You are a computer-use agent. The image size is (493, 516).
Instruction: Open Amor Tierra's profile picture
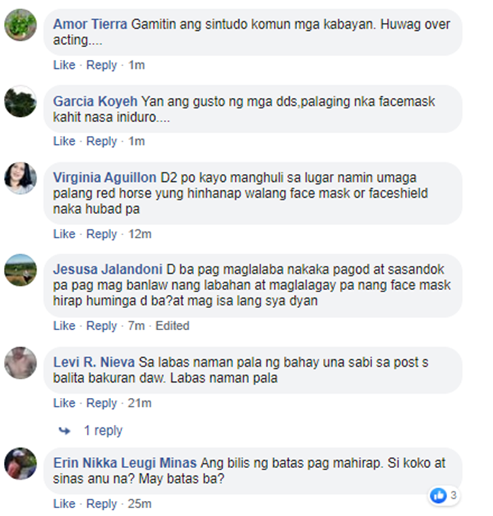click(20, 25)
